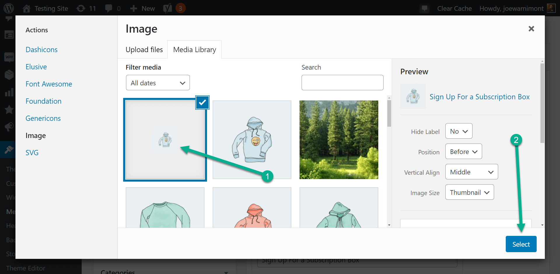Open the All dates filter dropdown
This screenshot has height=274, width=560.
157,82
